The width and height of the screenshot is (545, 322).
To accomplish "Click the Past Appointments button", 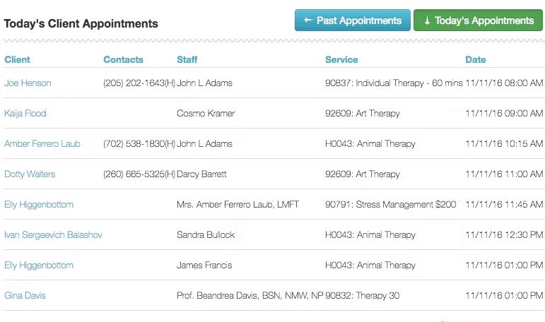I will click(353, 20).
